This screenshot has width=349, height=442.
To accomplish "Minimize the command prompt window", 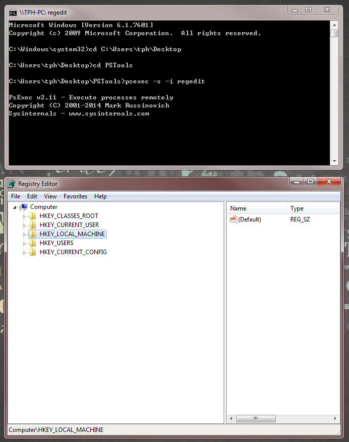I will (295, 10).
